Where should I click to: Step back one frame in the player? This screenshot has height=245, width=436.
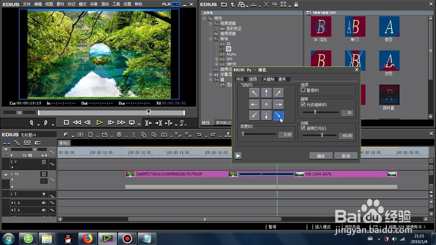[x=87, y=122]
